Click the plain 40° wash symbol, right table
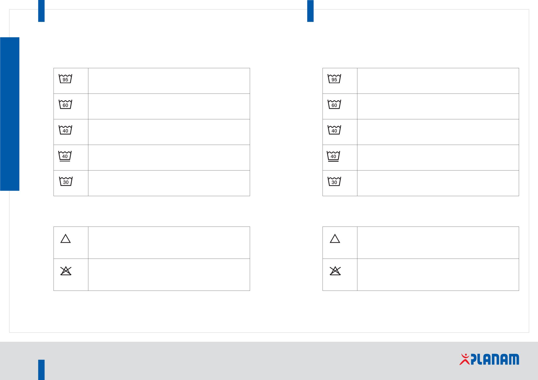The height and width of the screenshot is (380, 538). tap(334, 130)
